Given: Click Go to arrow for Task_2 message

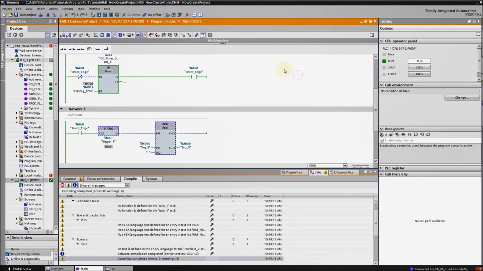Looking at the screenshot, I should [x=212, y=206].
